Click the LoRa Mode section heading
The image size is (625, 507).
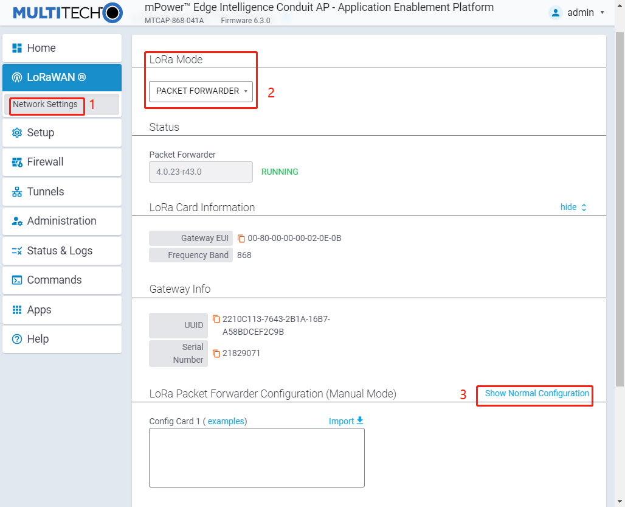(176, 60)
